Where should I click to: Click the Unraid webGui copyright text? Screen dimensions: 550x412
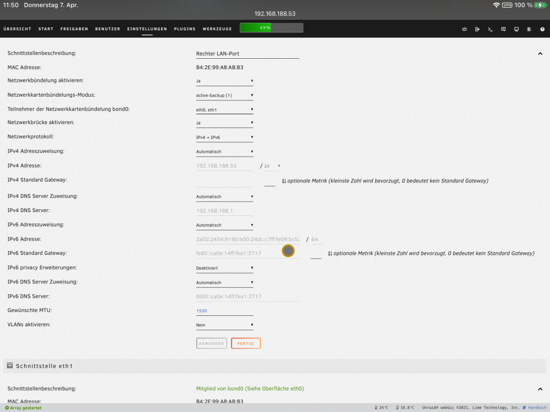tap(471, 408)
